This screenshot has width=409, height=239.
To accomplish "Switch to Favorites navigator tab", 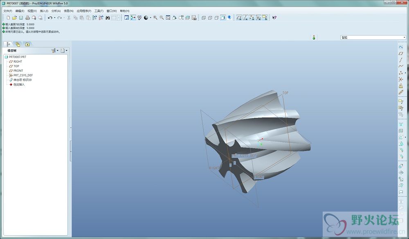I will point(27,44).
